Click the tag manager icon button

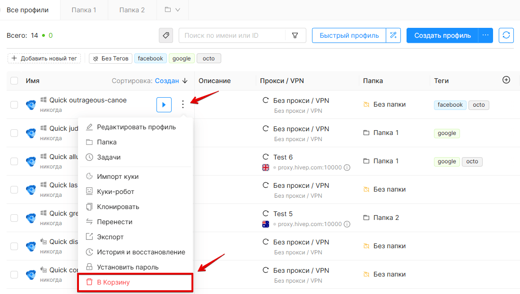click(166, 35)
